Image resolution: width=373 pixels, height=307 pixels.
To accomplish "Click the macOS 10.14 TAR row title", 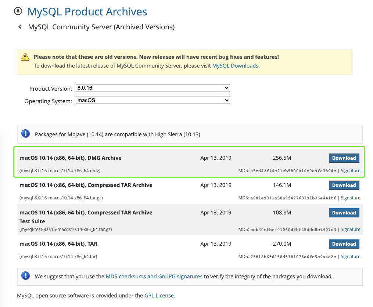I will coord(58,244).
